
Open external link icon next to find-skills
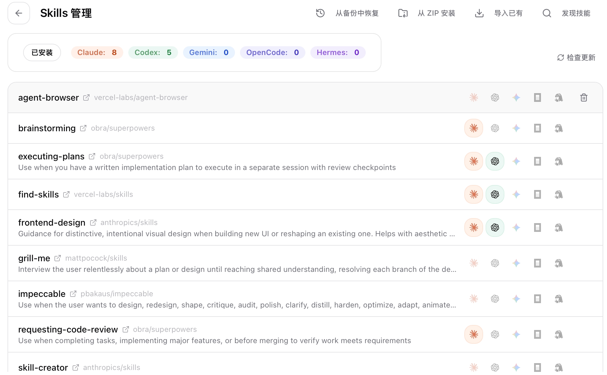(66, 194)
